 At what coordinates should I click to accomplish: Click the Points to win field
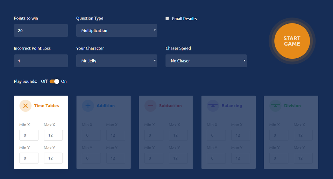coord(41,30)
